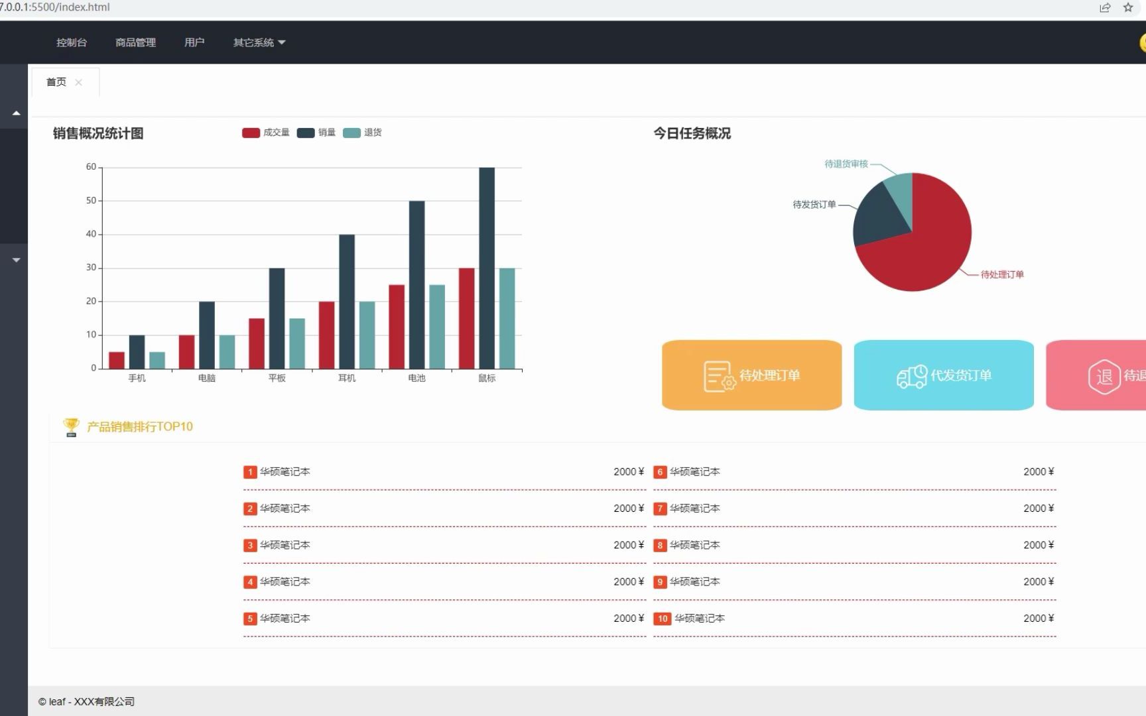Open the 商品管理 menu item
The width and height of the screenshot is (1146, 716).
[135, 42]
